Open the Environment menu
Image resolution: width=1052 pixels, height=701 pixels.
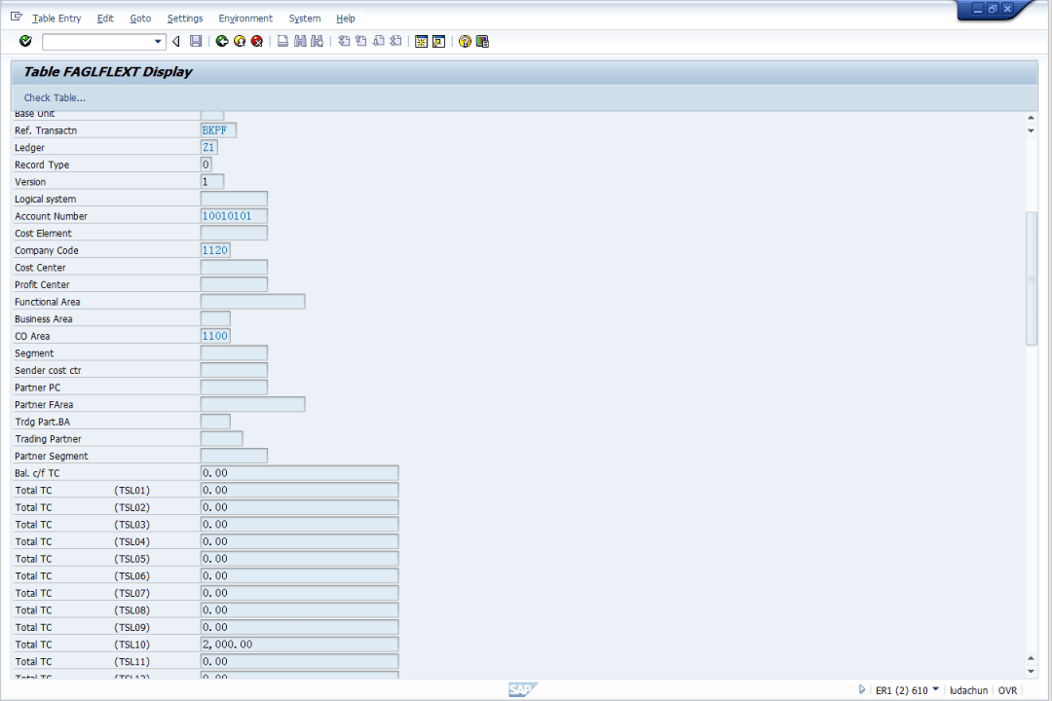coord(245,18)
